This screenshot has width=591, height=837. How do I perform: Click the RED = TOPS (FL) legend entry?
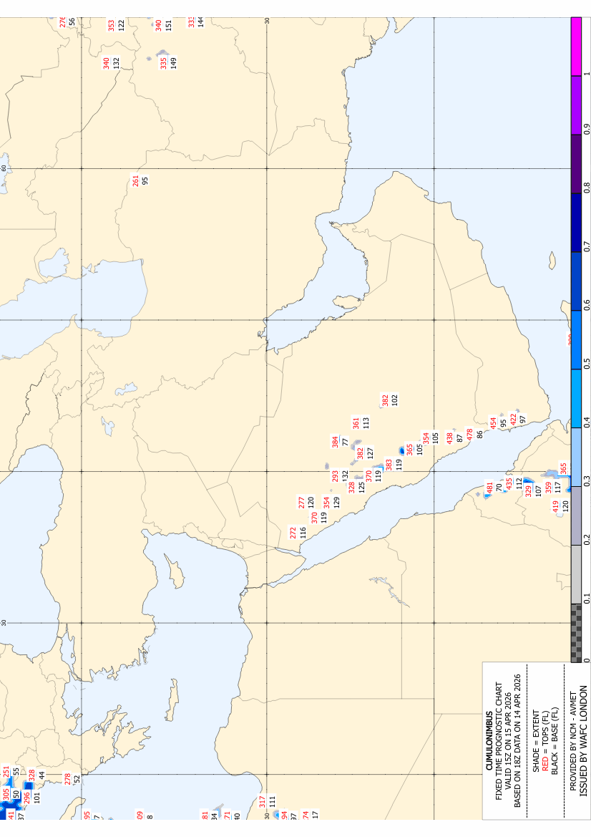[x=545, y=741]
